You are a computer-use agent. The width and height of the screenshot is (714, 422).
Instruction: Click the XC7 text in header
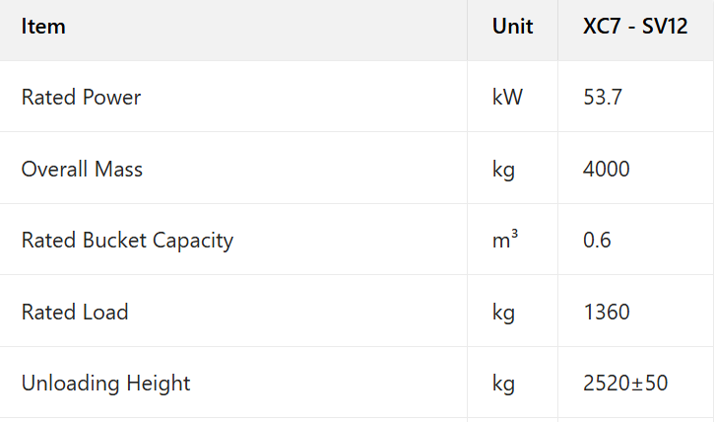tap(601, 27)
